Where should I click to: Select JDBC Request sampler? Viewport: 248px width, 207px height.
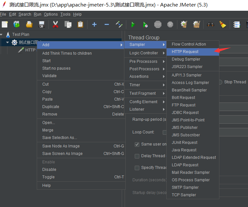193,113
